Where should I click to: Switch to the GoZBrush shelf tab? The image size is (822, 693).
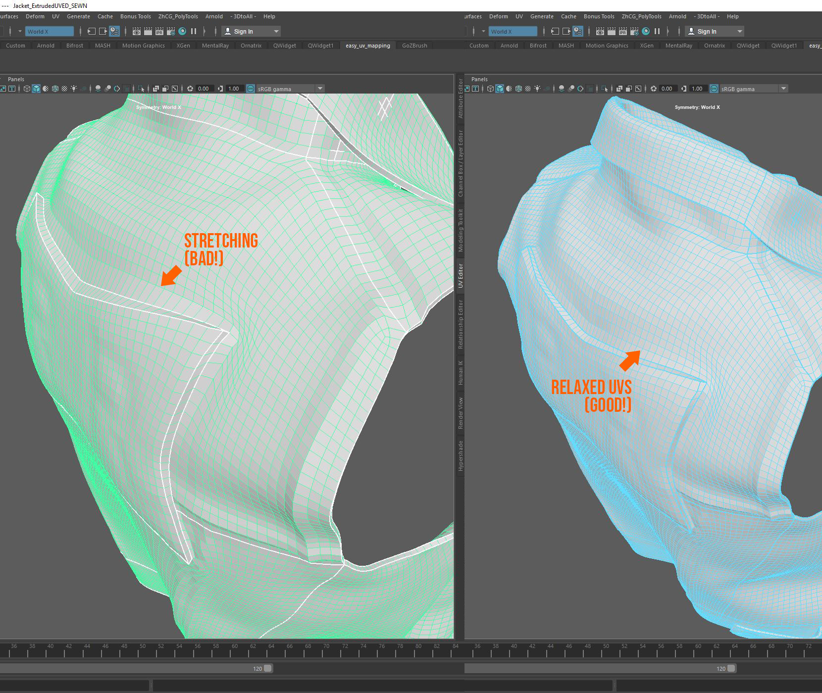click(x=414, y=46)
